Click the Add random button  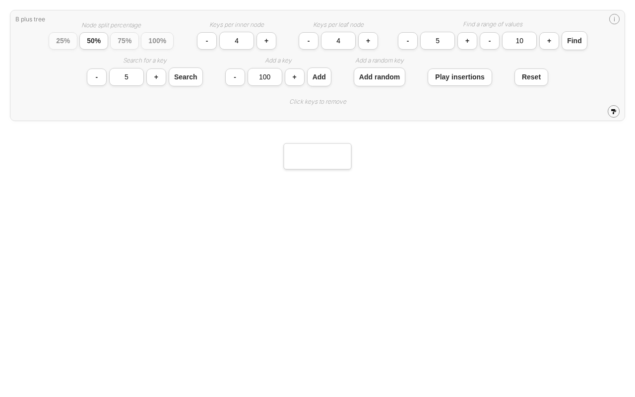(x=380, y=77)
